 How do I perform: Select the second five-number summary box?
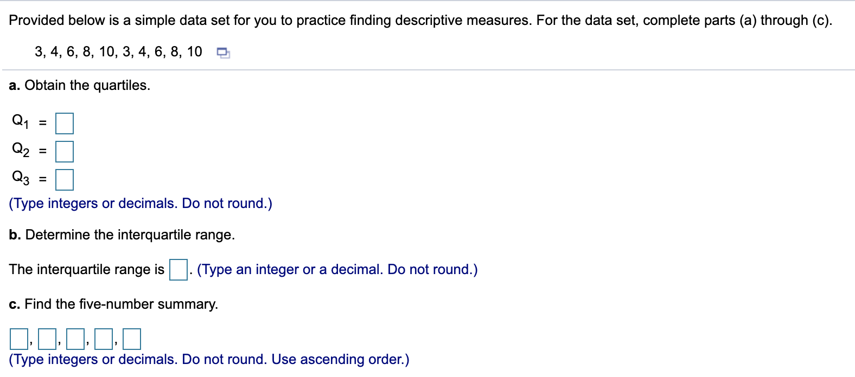47,339
